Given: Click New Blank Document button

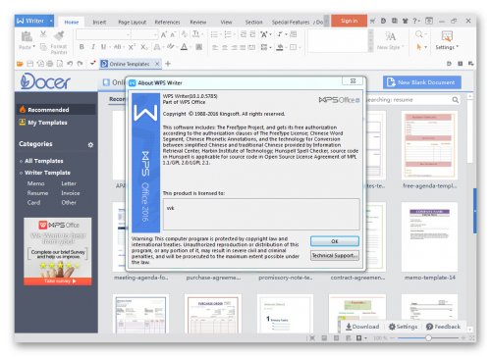Looking at the screenshot, I should click(422, 82).
